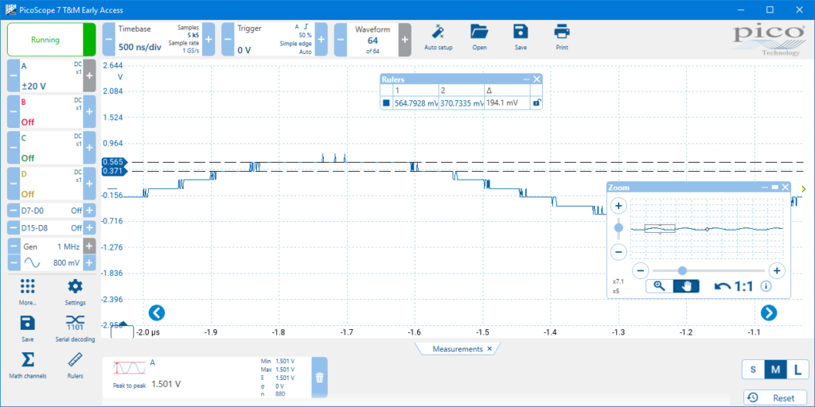Click the Save disk icon in top toolbar
Viewport: 815px width, 407px height.
point(521,32)
